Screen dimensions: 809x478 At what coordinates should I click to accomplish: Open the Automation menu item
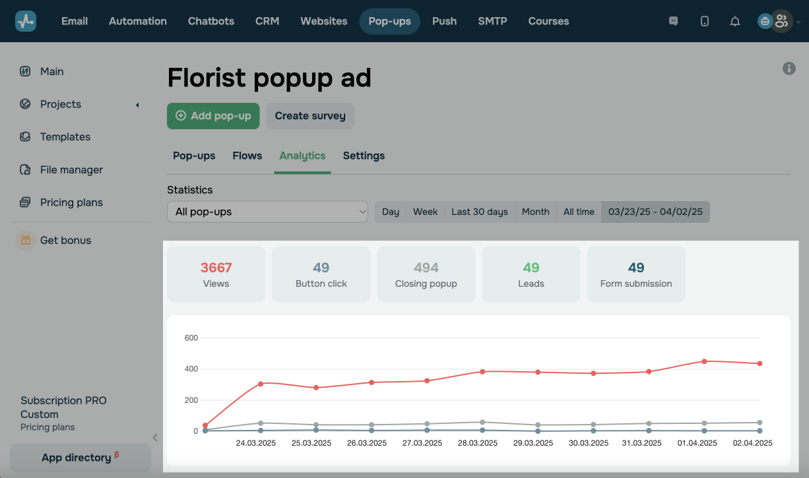click(137, 21)
